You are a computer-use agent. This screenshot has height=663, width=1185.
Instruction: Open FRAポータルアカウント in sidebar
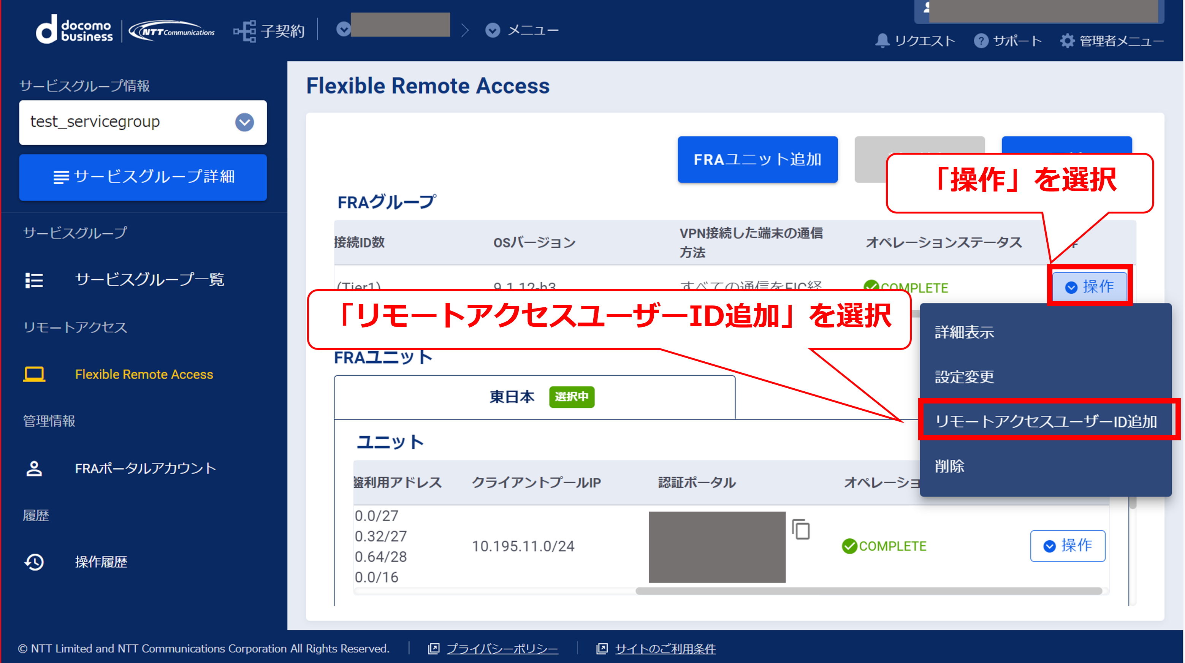coord(145,468)
